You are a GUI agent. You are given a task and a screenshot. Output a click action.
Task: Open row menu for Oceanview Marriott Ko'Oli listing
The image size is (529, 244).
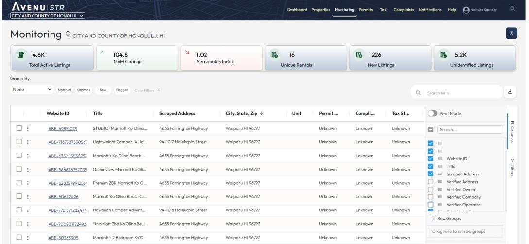click(28, 170)
